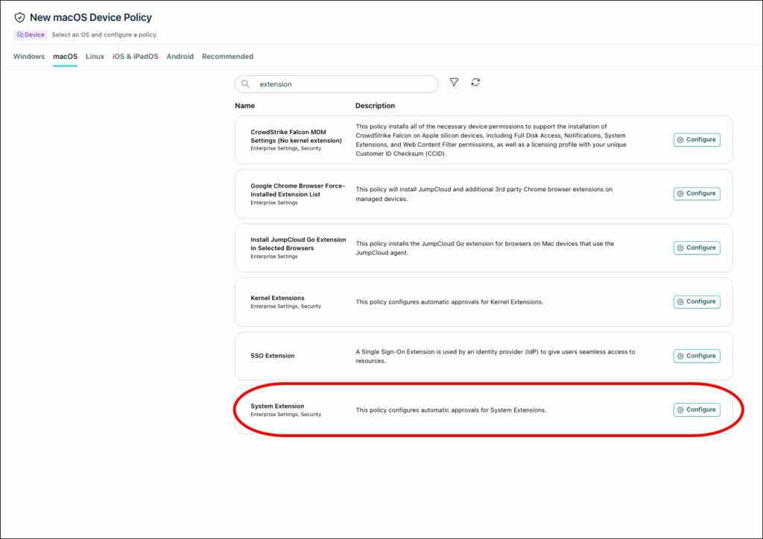Configure the SSO Extension policy
The image size is (763, 539).
coord(697,356)
